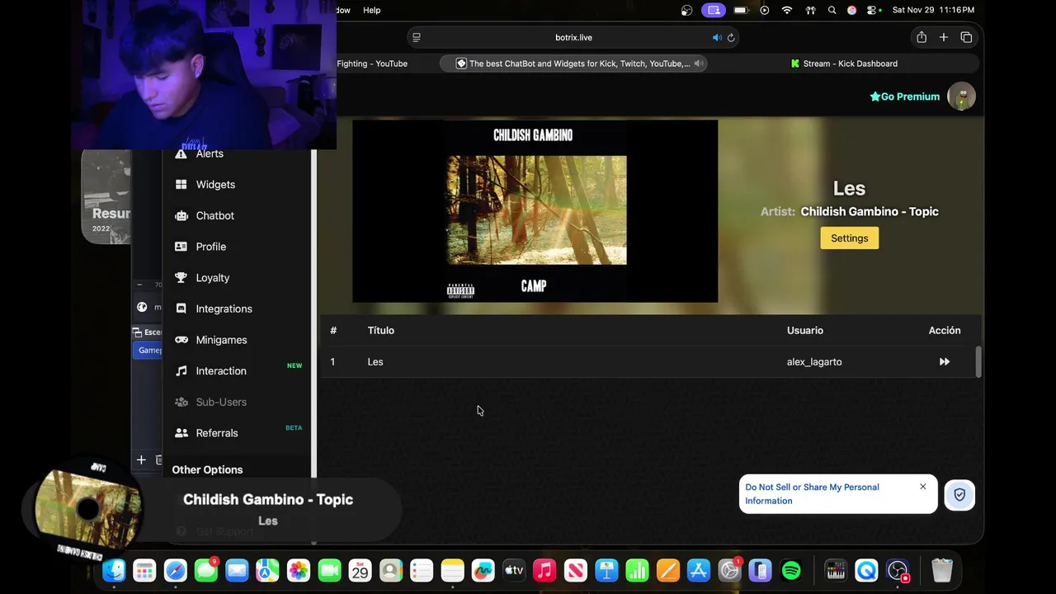Click the Interaction music note icon
This screenshot has height=594, width=1056.
click(x=181, y=371)
